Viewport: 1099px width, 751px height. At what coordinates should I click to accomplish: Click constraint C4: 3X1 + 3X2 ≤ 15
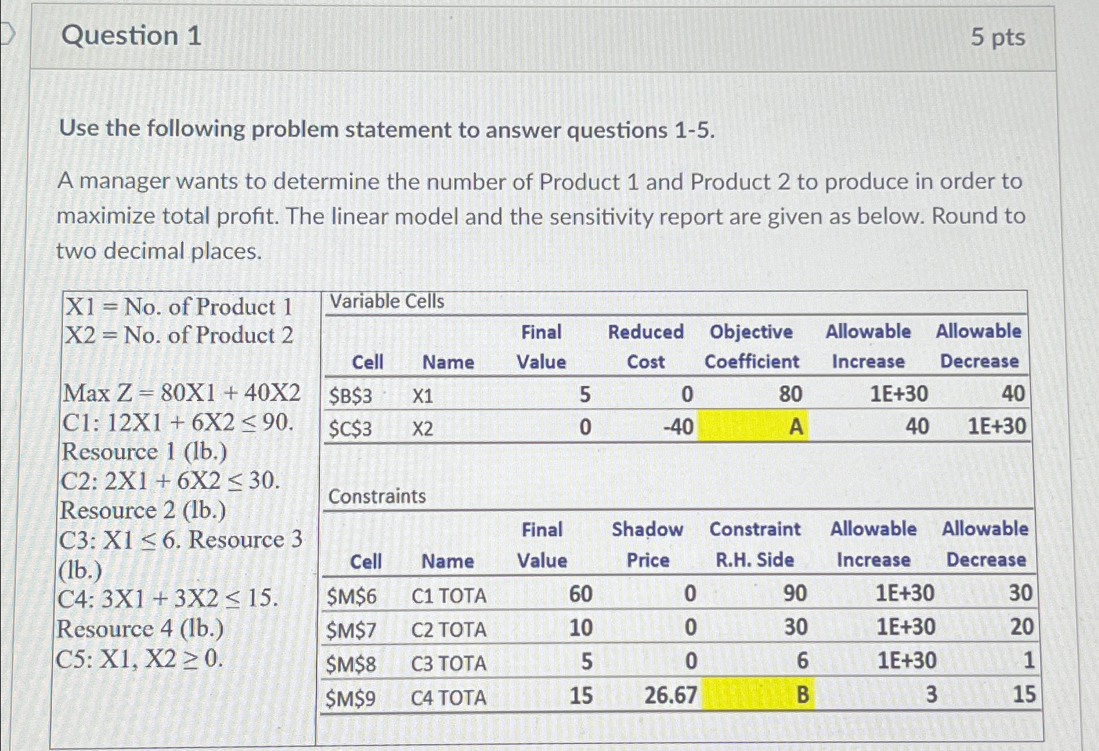pos(168,598)
